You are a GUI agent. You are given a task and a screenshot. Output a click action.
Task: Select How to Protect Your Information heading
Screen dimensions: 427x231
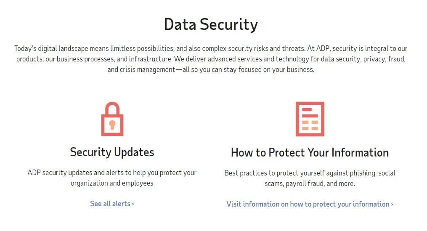pos(310,152)
